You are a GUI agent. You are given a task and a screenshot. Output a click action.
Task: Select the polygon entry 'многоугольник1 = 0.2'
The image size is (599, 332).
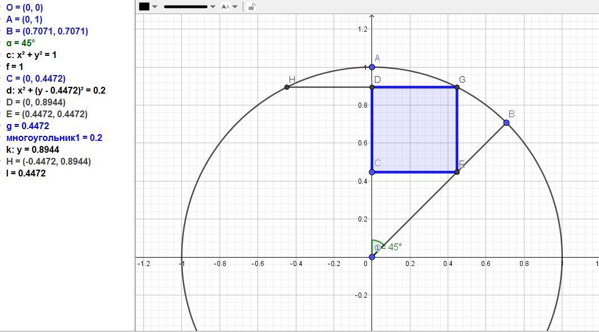[54, 138]
